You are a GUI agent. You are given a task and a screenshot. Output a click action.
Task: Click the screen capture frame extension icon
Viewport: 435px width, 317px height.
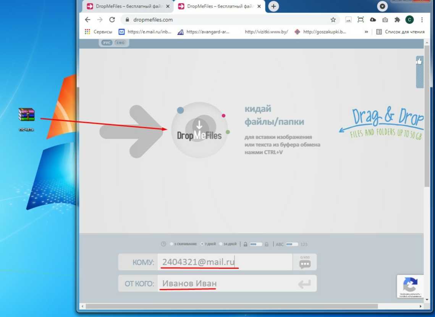(x=361, y=20)
